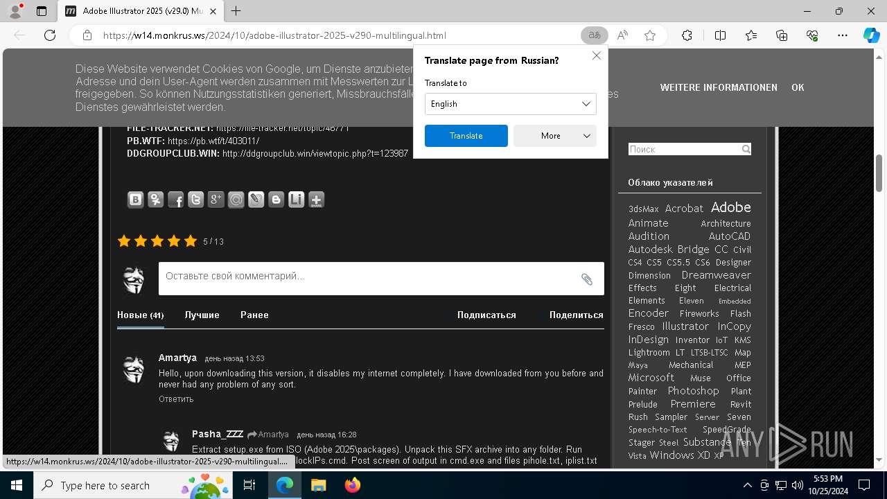Attach file paperclip in comment box
Image resolution: width=887 pixels, height=499 pixels.
pyautogui.click(x=587, y=279)
